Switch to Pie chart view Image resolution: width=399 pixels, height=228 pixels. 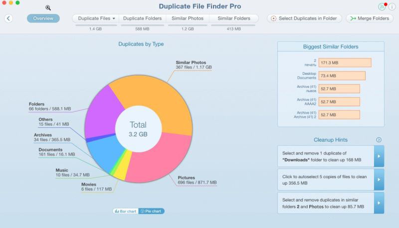pyautogui.click(x=152, y=211)
